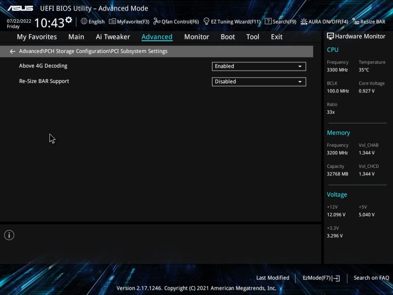Click Last Modified
The image size is (393, 295).
273,278
